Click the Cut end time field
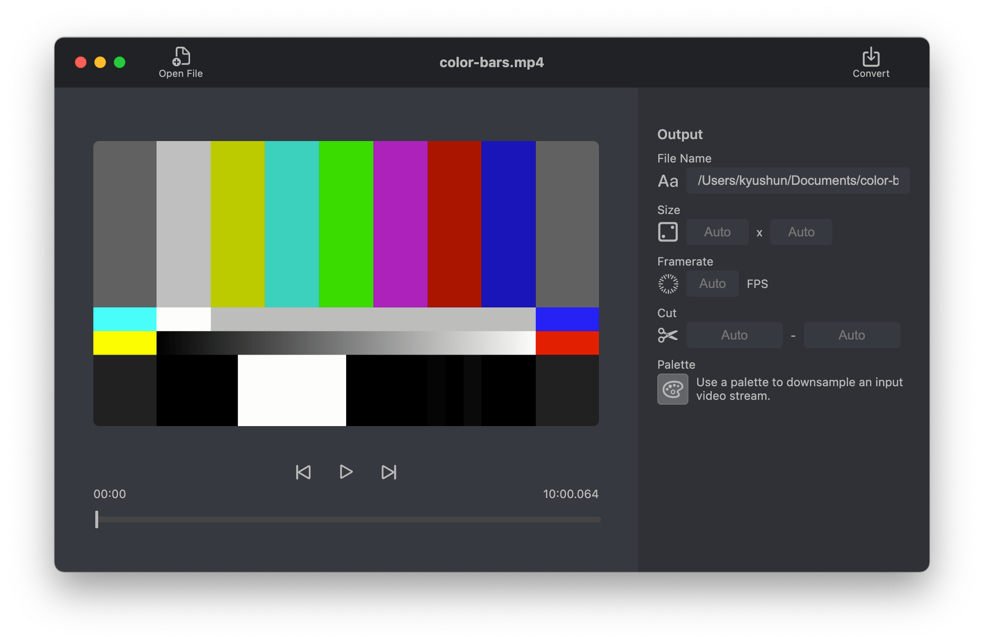This screenshot has width=984, height=644. click(851, 335)
